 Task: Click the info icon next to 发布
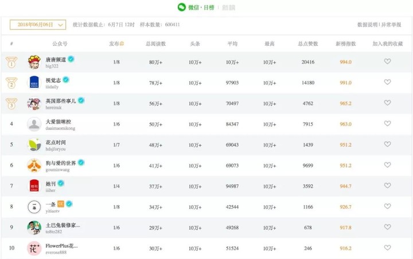coord(122,44)
